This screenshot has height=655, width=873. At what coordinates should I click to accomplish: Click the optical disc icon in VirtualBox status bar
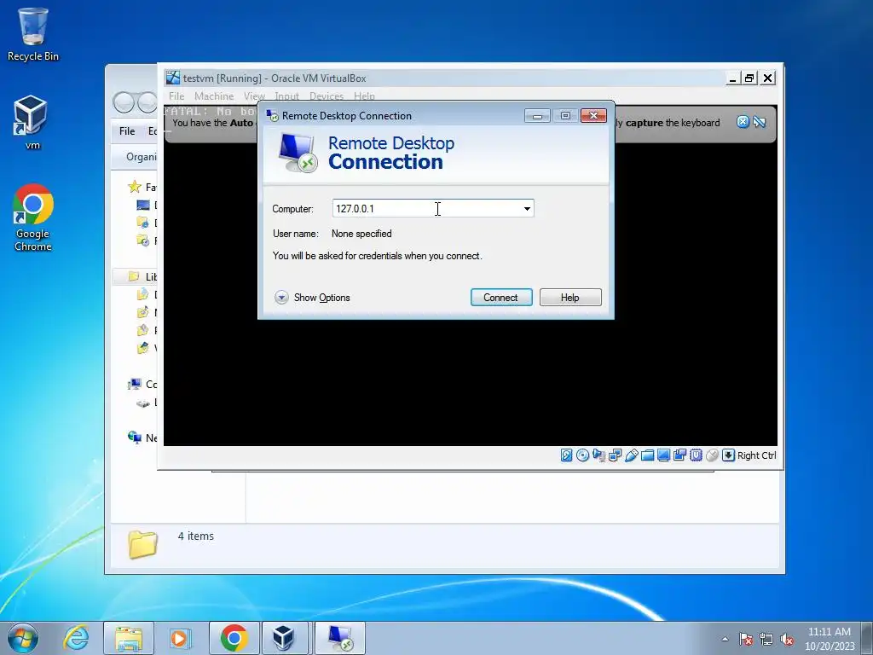click(582, 455)
